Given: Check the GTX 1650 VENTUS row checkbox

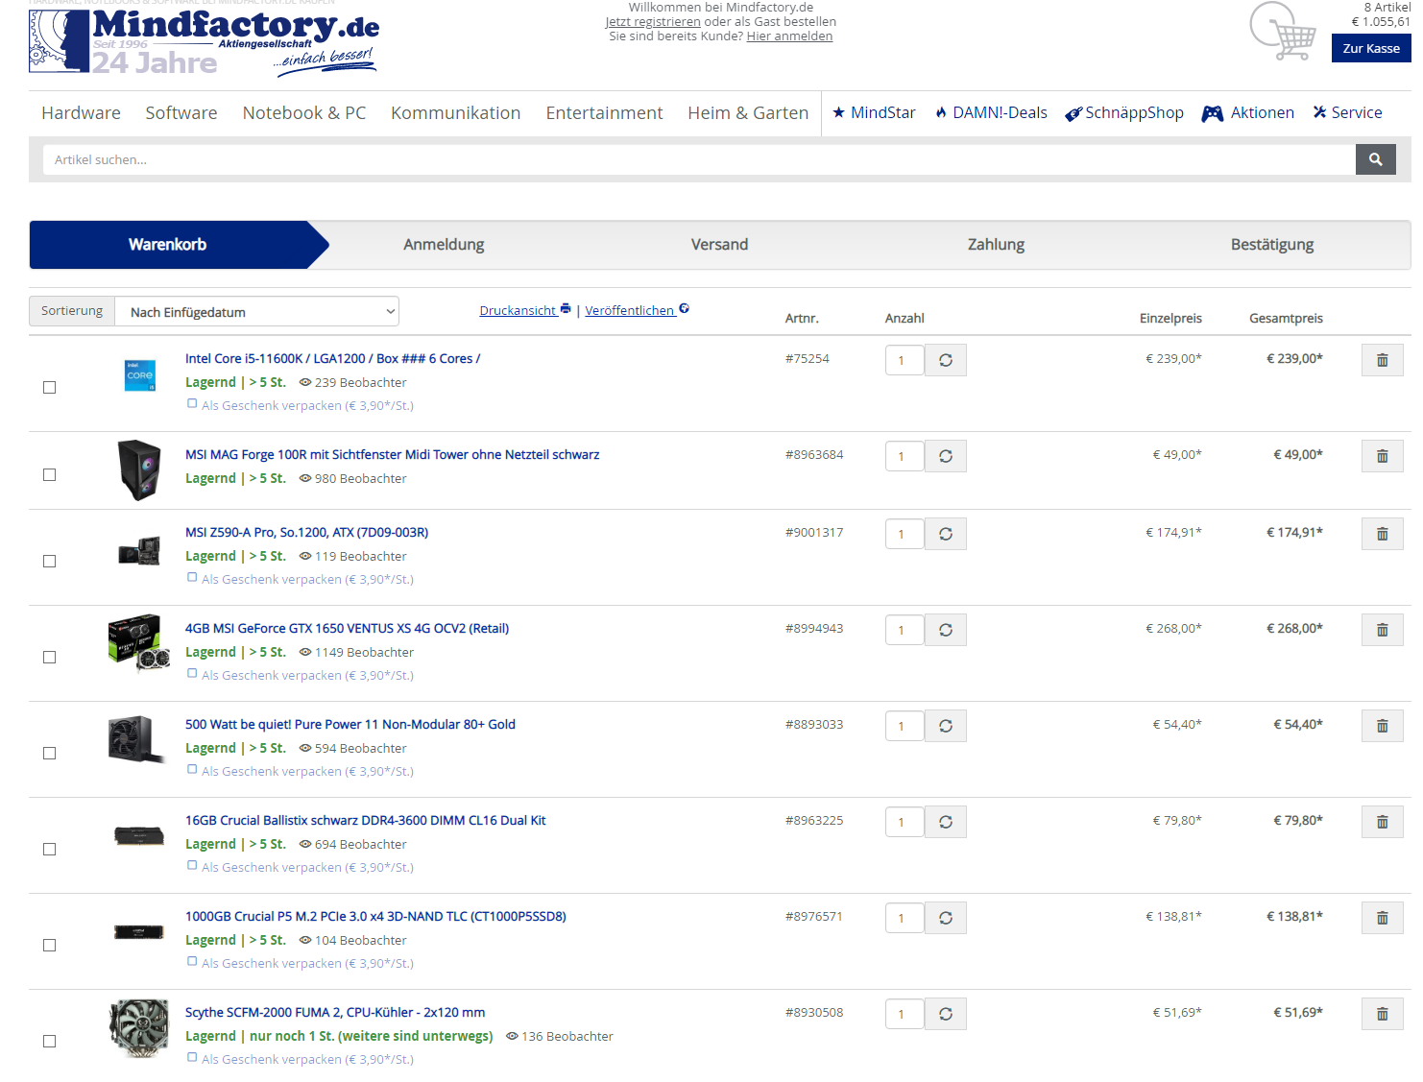Looking at the screenshot, I should [x=49, y=657].
